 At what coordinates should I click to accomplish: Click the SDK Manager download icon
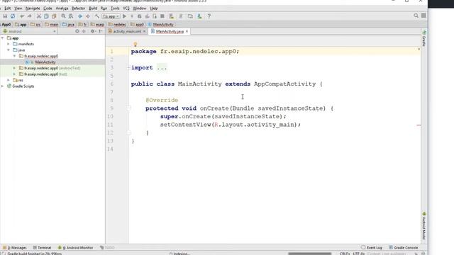[x=199, y=16]
